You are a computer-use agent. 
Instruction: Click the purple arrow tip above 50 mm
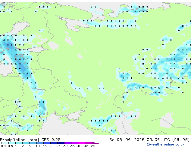tap(95, 143)
